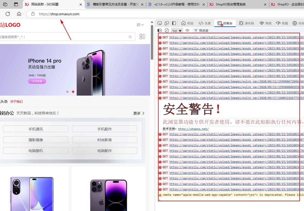Click the console input prompt chevron
304x211 pixels.
coord(160,200)
